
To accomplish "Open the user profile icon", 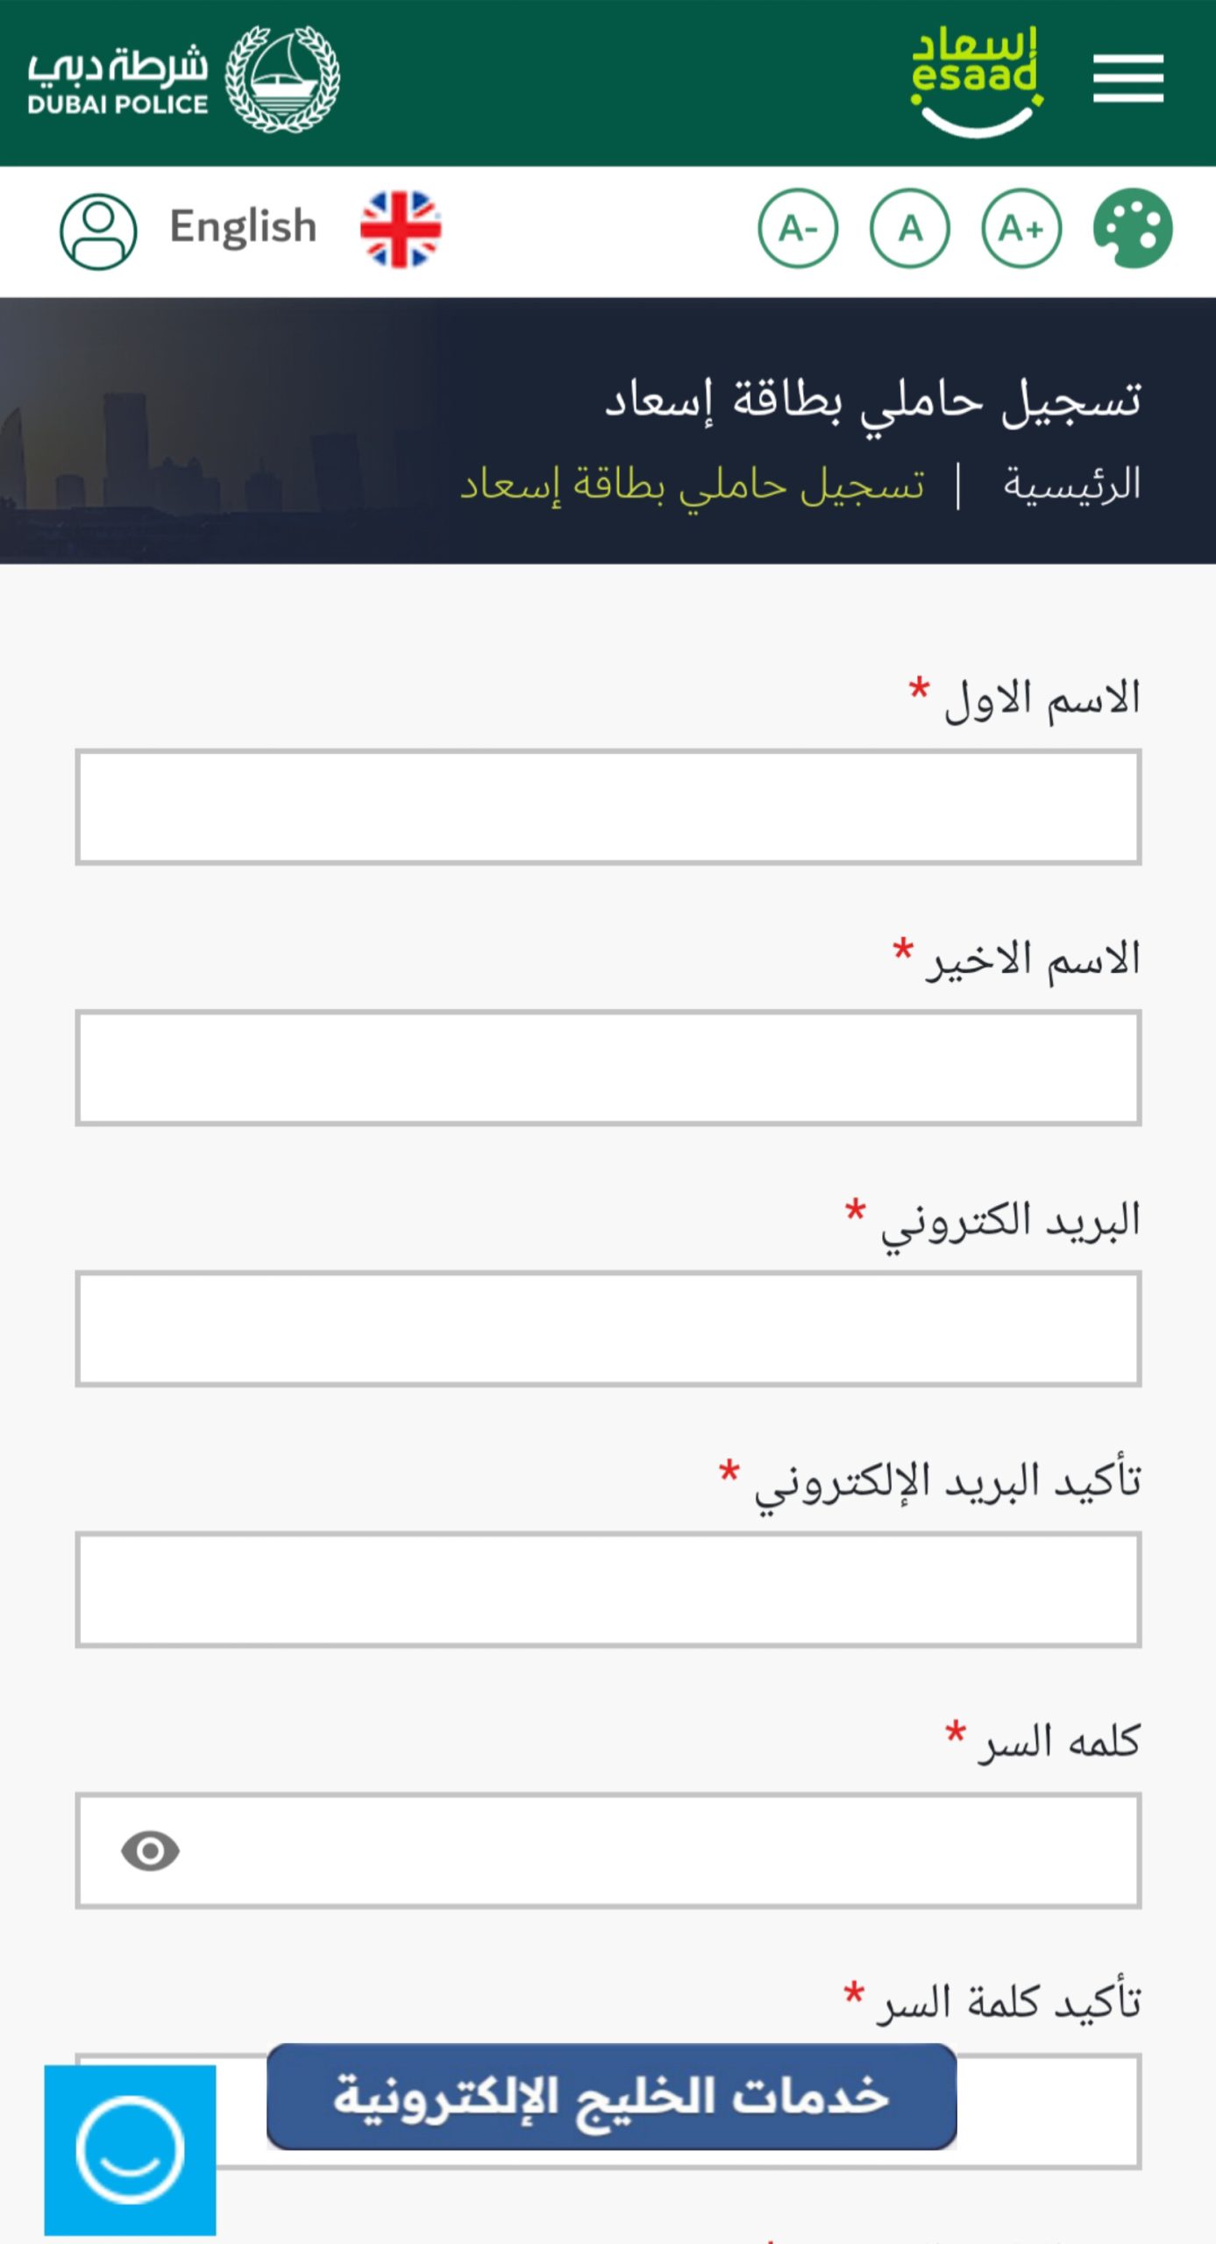I will coord(98,231).
